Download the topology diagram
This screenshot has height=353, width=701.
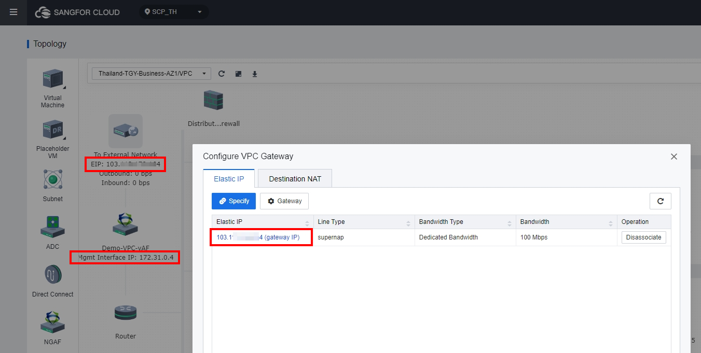tap(254, 73)
